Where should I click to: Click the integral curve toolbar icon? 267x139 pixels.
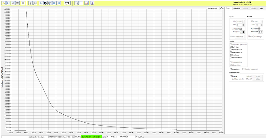[x=35, y=3]
